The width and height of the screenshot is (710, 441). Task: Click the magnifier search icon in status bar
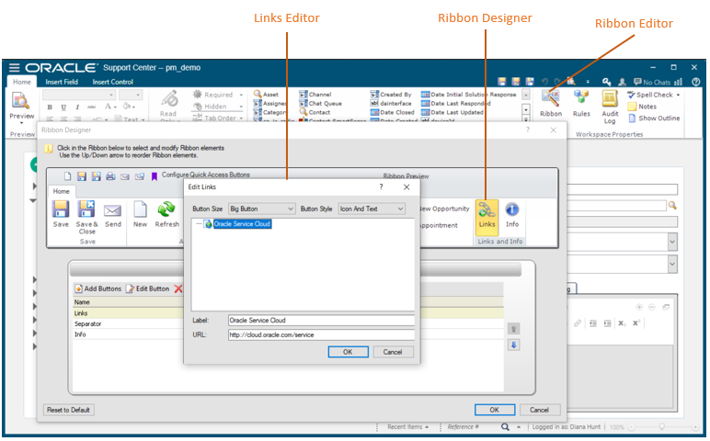pos(505,427)
